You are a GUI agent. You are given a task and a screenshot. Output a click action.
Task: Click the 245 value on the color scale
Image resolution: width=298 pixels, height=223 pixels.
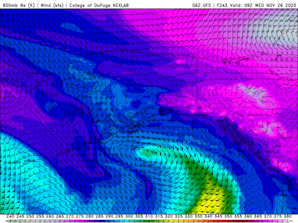coord(20,216)
